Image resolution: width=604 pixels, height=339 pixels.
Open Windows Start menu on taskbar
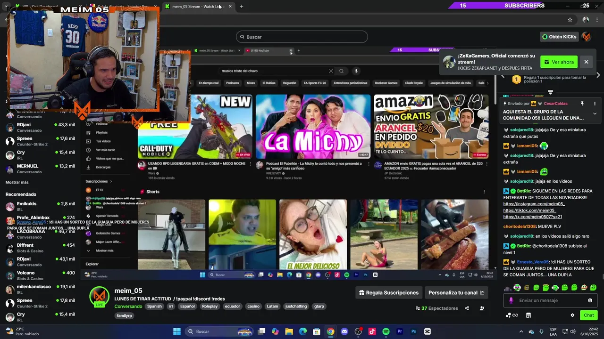(177, 331)
